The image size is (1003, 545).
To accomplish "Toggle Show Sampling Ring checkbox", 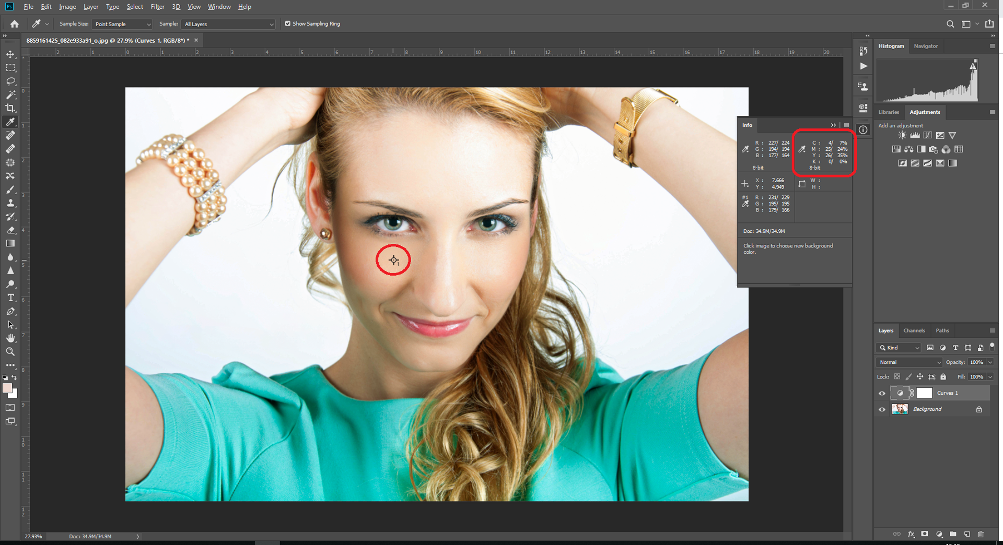I will (287, 23).
